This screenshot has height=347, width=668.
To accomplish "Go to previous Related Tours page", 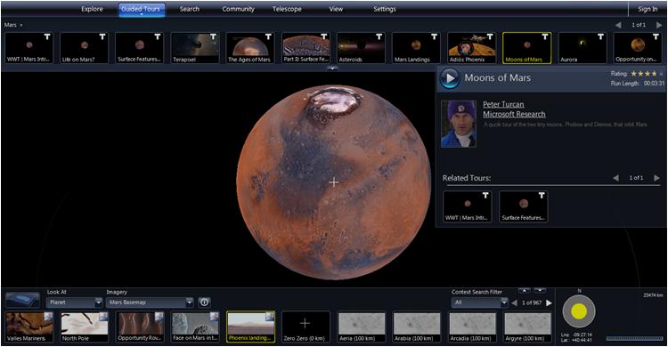I will (615, 178).
